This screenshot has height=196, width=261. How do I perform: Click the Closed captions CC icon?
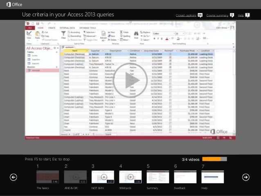[x=200, y=15]
